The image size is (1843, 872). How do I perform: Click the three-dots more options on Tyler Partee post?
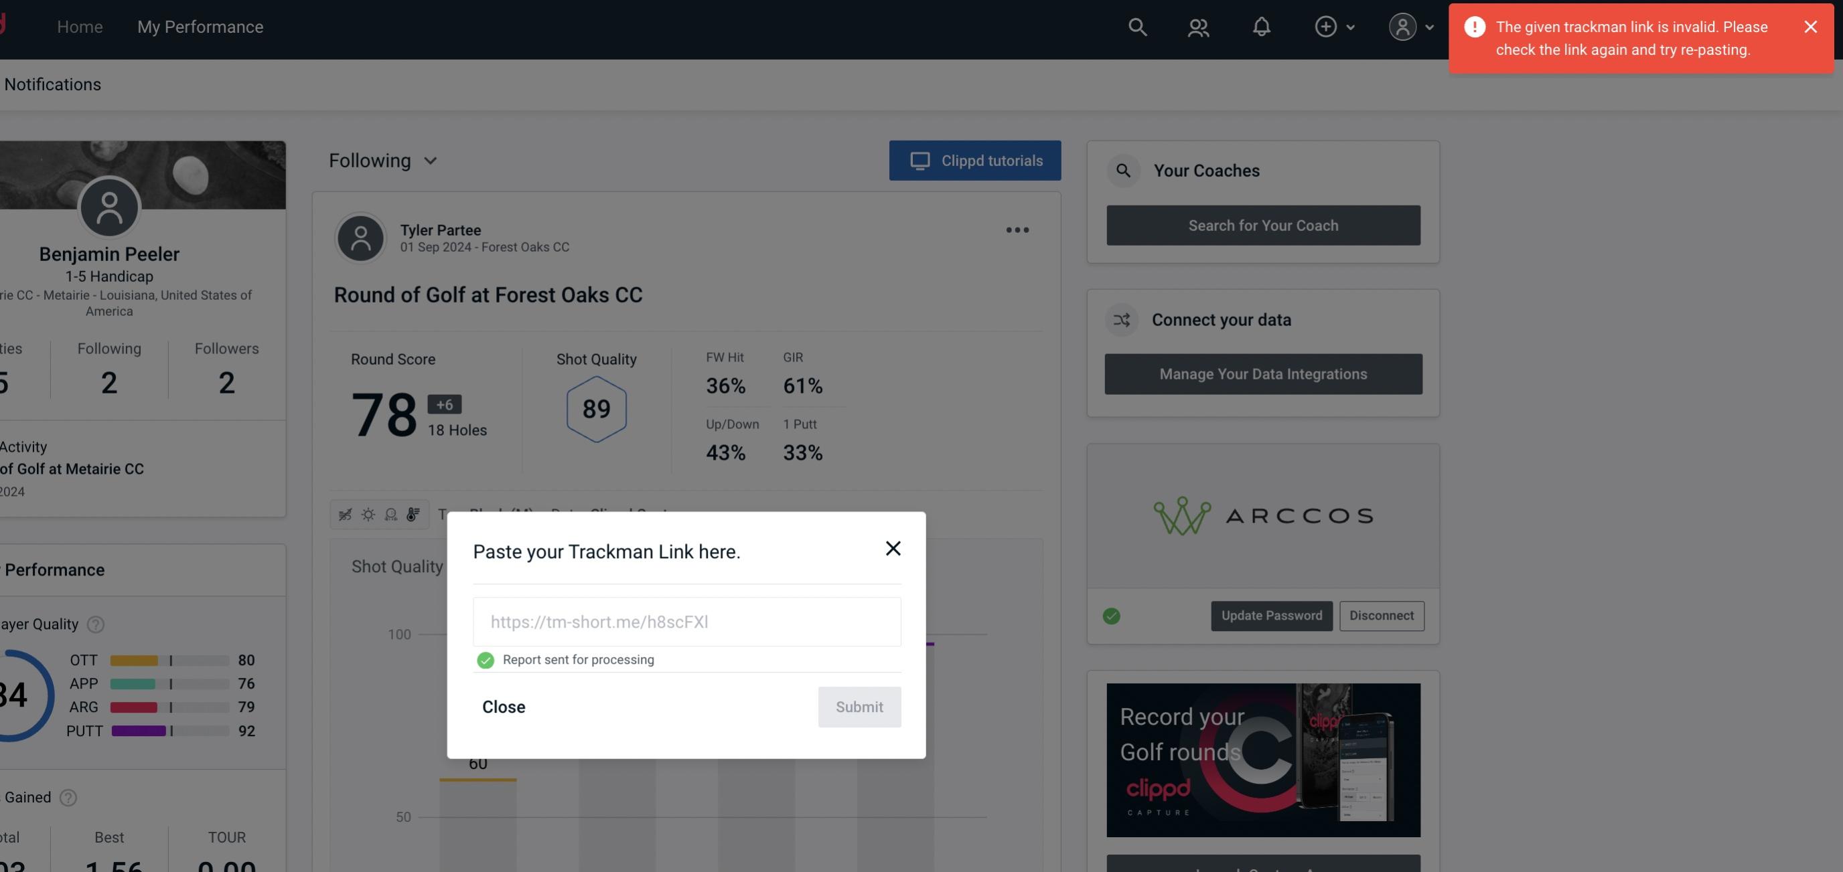point(1018,230)
